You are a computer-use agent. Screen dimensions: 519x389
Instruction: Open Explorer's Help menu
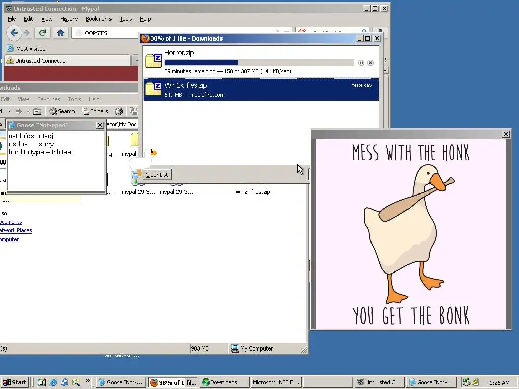pos(94,99)
